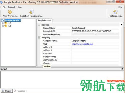Viewport: 125px width, 93px height.
Task: Click the Output panel title bar
Action: 62,69
